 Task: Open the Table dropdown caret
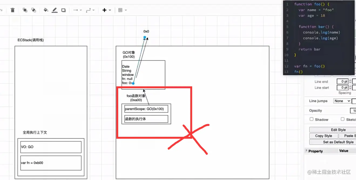coord(126,10)
